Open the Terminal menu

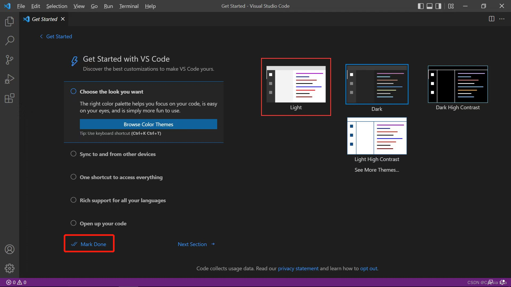[x=129, y=6]
